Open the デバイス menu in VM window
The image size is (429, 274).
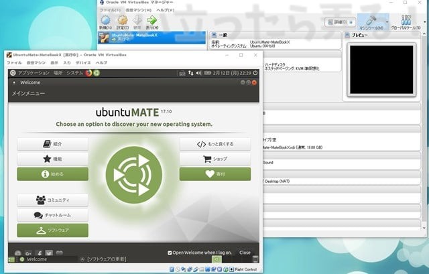pos(85,62)
